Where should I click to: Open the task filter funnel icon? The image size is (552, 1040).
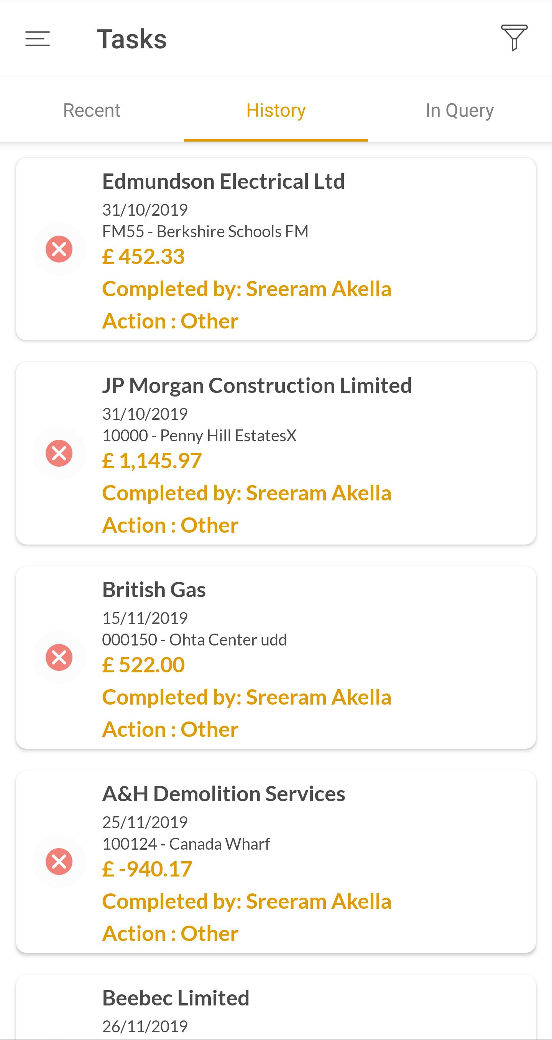[514, 38]
